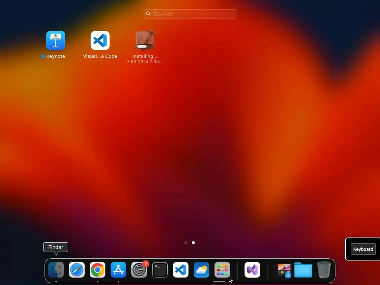Open the blue folder in Dock
The width and height of the screenshot is (380, 285).
click(303, 270)
